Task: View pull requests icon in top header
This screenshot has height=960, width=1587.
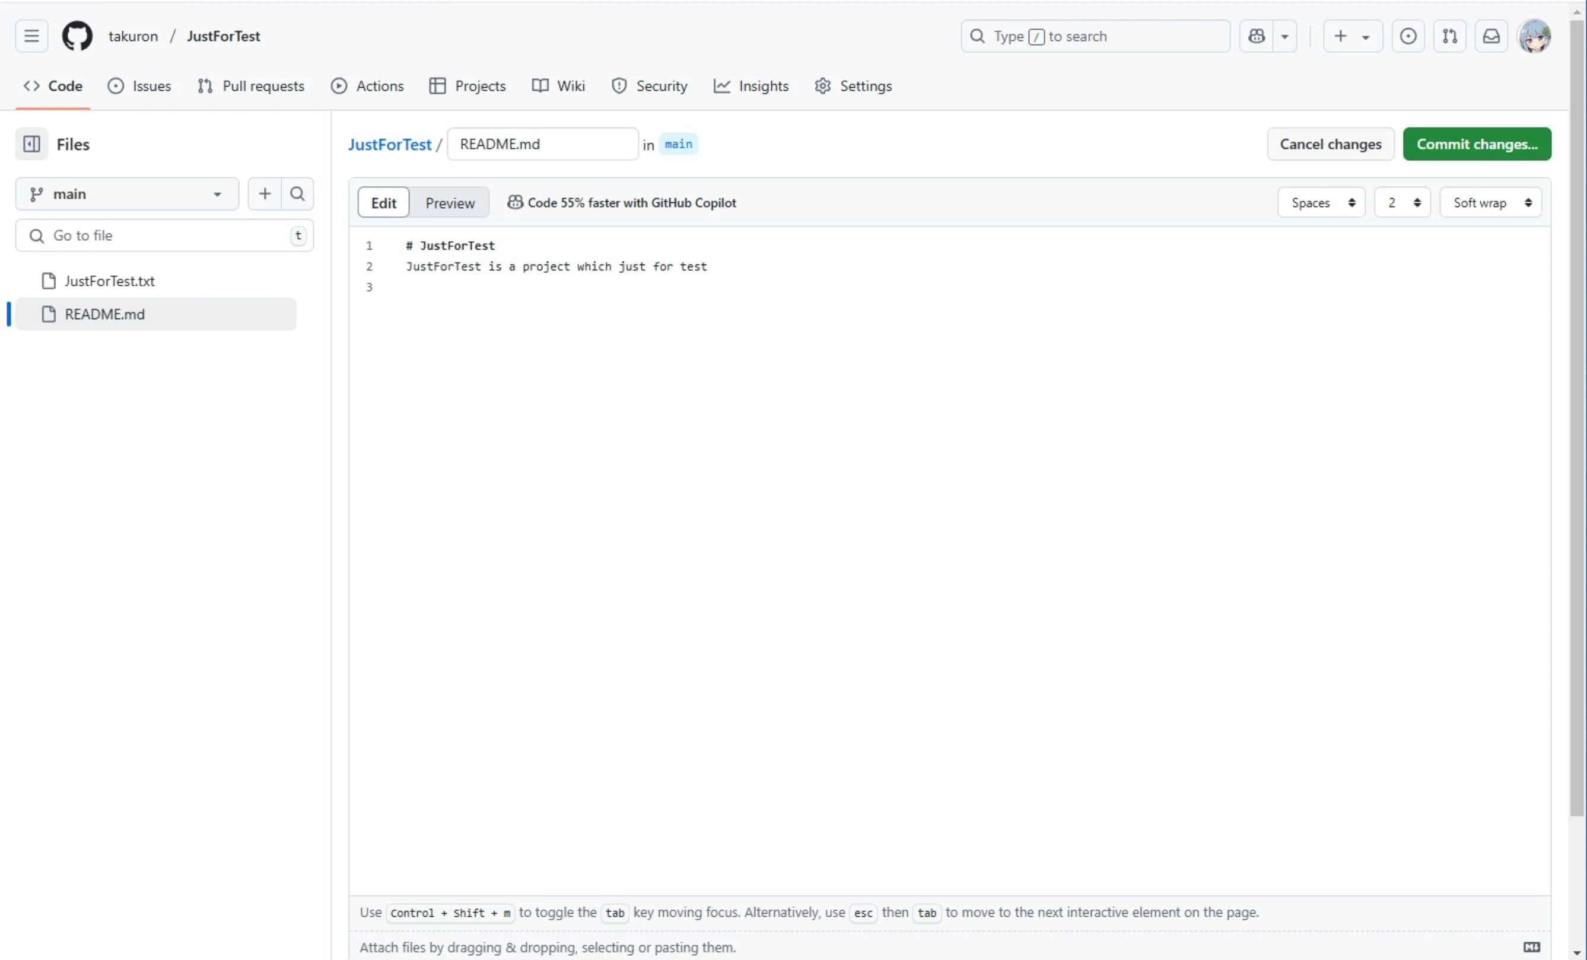Action: (x=1450, y=36)
